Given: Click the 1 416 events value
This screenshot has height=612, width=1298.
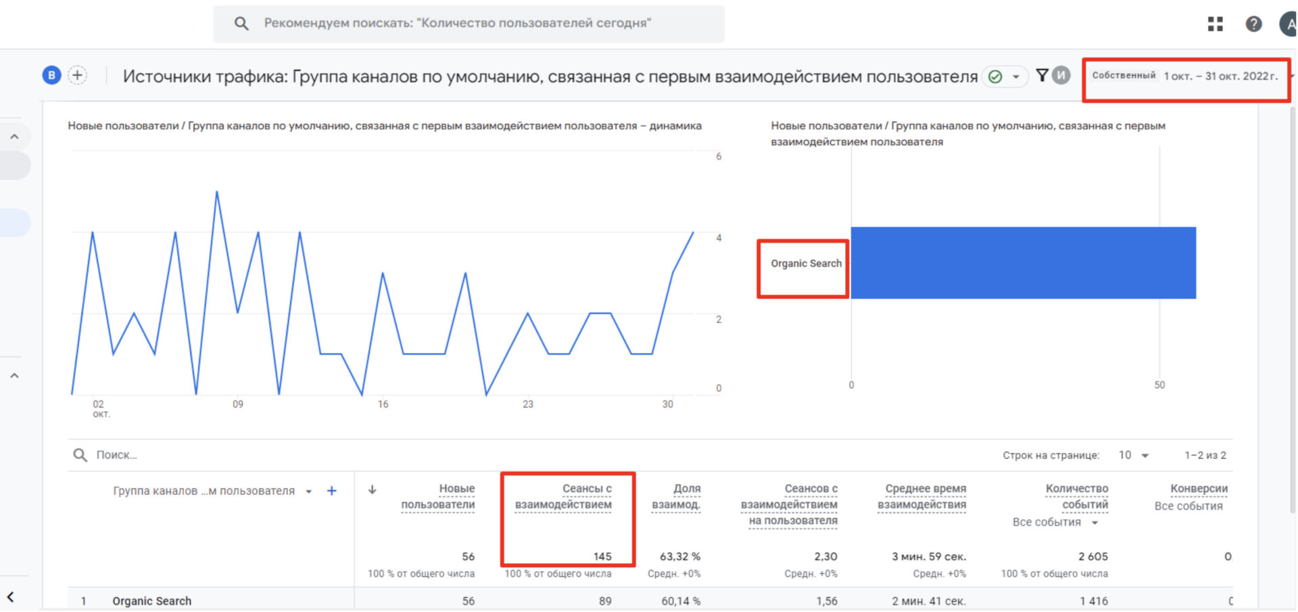Looking at the screenshot, I should (x=1094, y=601).
